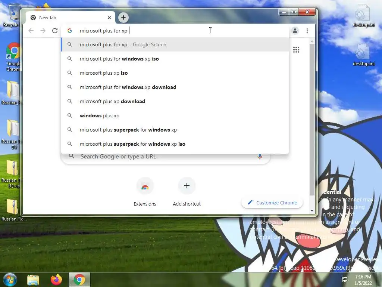Click the voice search microphone icon

click(260, 157)
